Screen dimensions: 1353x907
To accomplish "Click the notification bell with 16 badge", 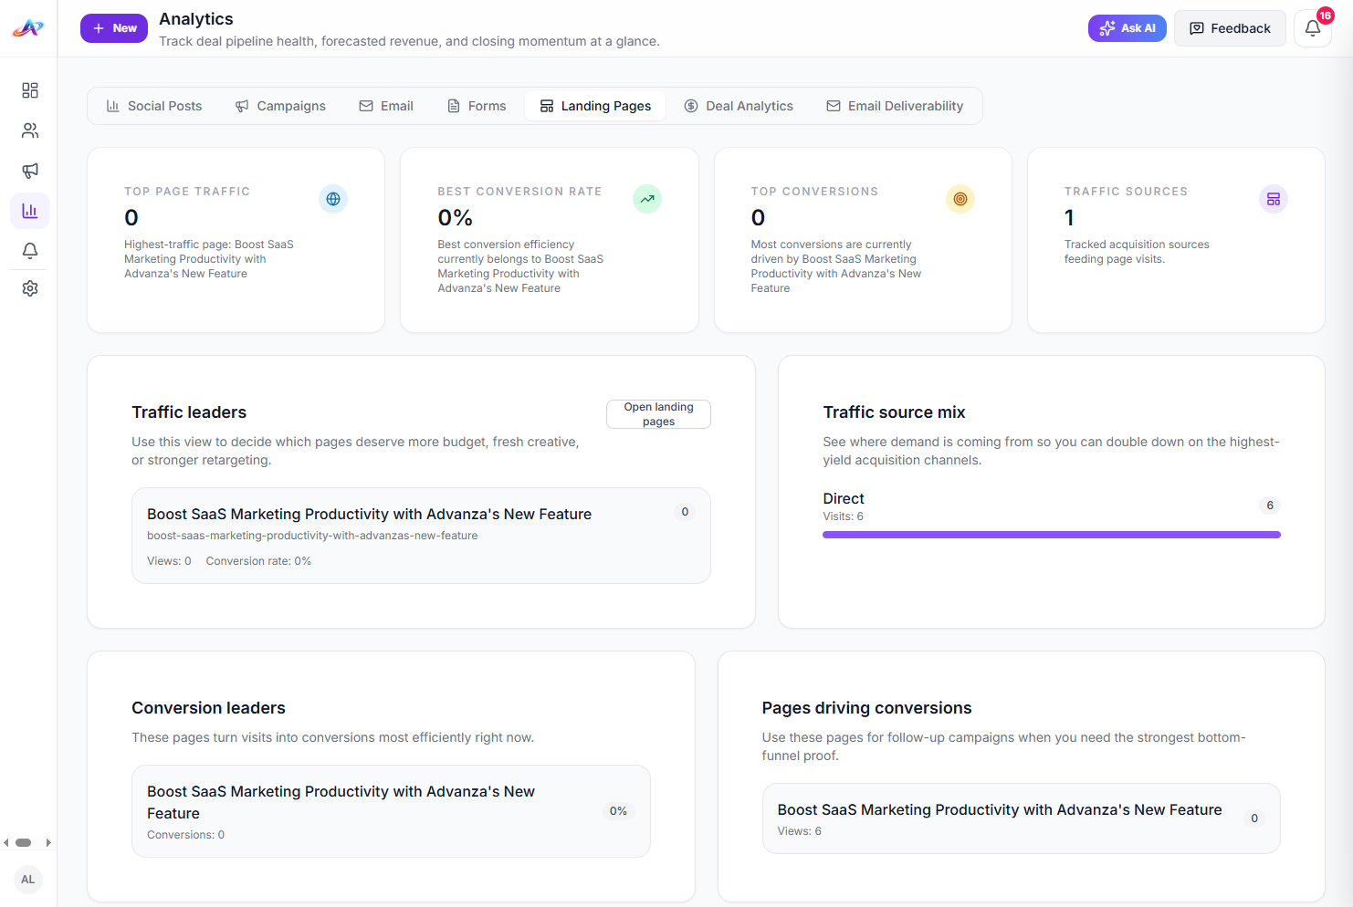I will (x=1313, y=28).
